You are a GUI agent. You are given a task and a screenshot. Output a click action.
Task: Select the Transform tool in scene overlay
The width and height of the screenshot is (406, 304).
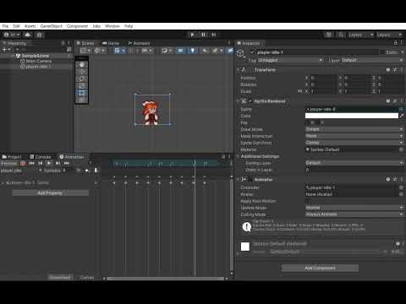[x=82, y=100]
